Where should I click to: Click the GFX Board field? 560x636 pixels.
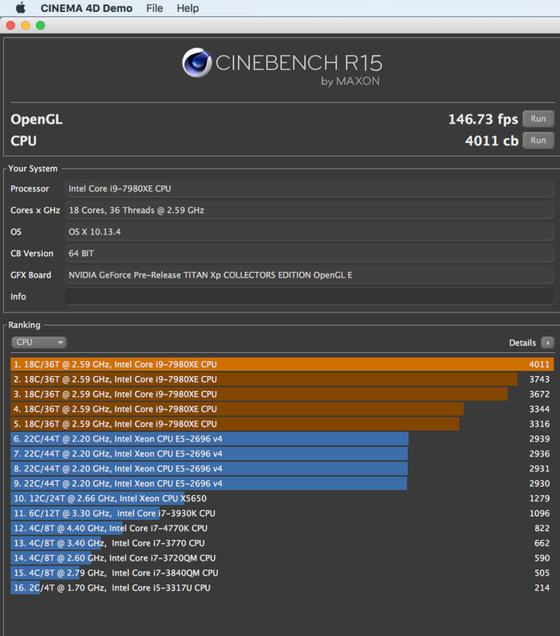pos(309,275)
